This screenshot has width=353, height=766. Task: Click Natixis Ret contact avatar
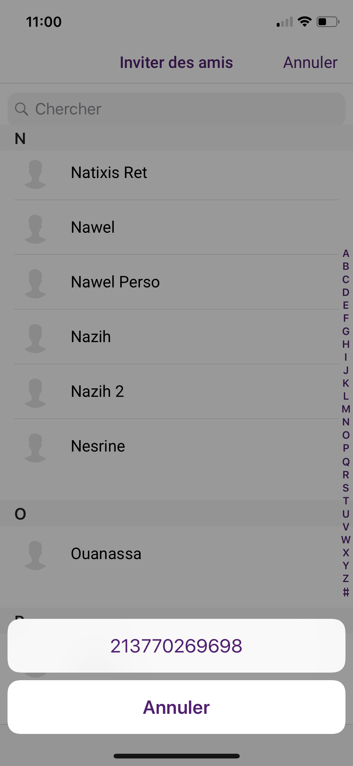point(35,174)
